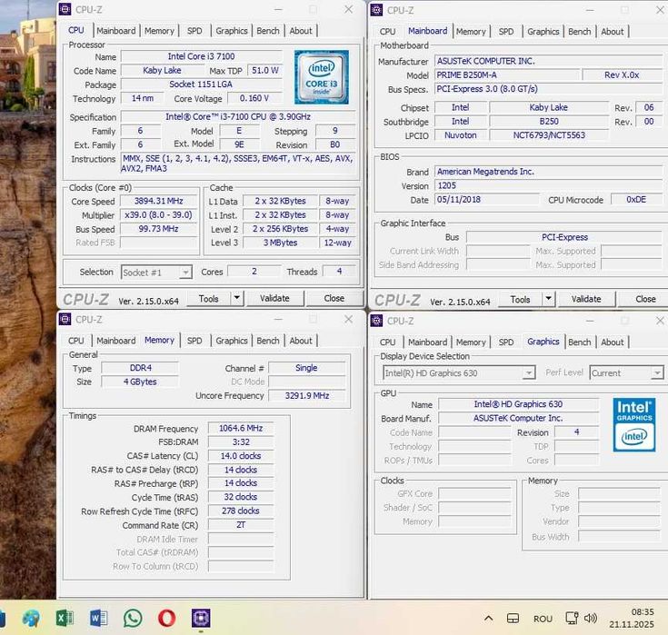Click the display/network tray icon
This screenshot has width=668, height=635.
click(572, 618)
